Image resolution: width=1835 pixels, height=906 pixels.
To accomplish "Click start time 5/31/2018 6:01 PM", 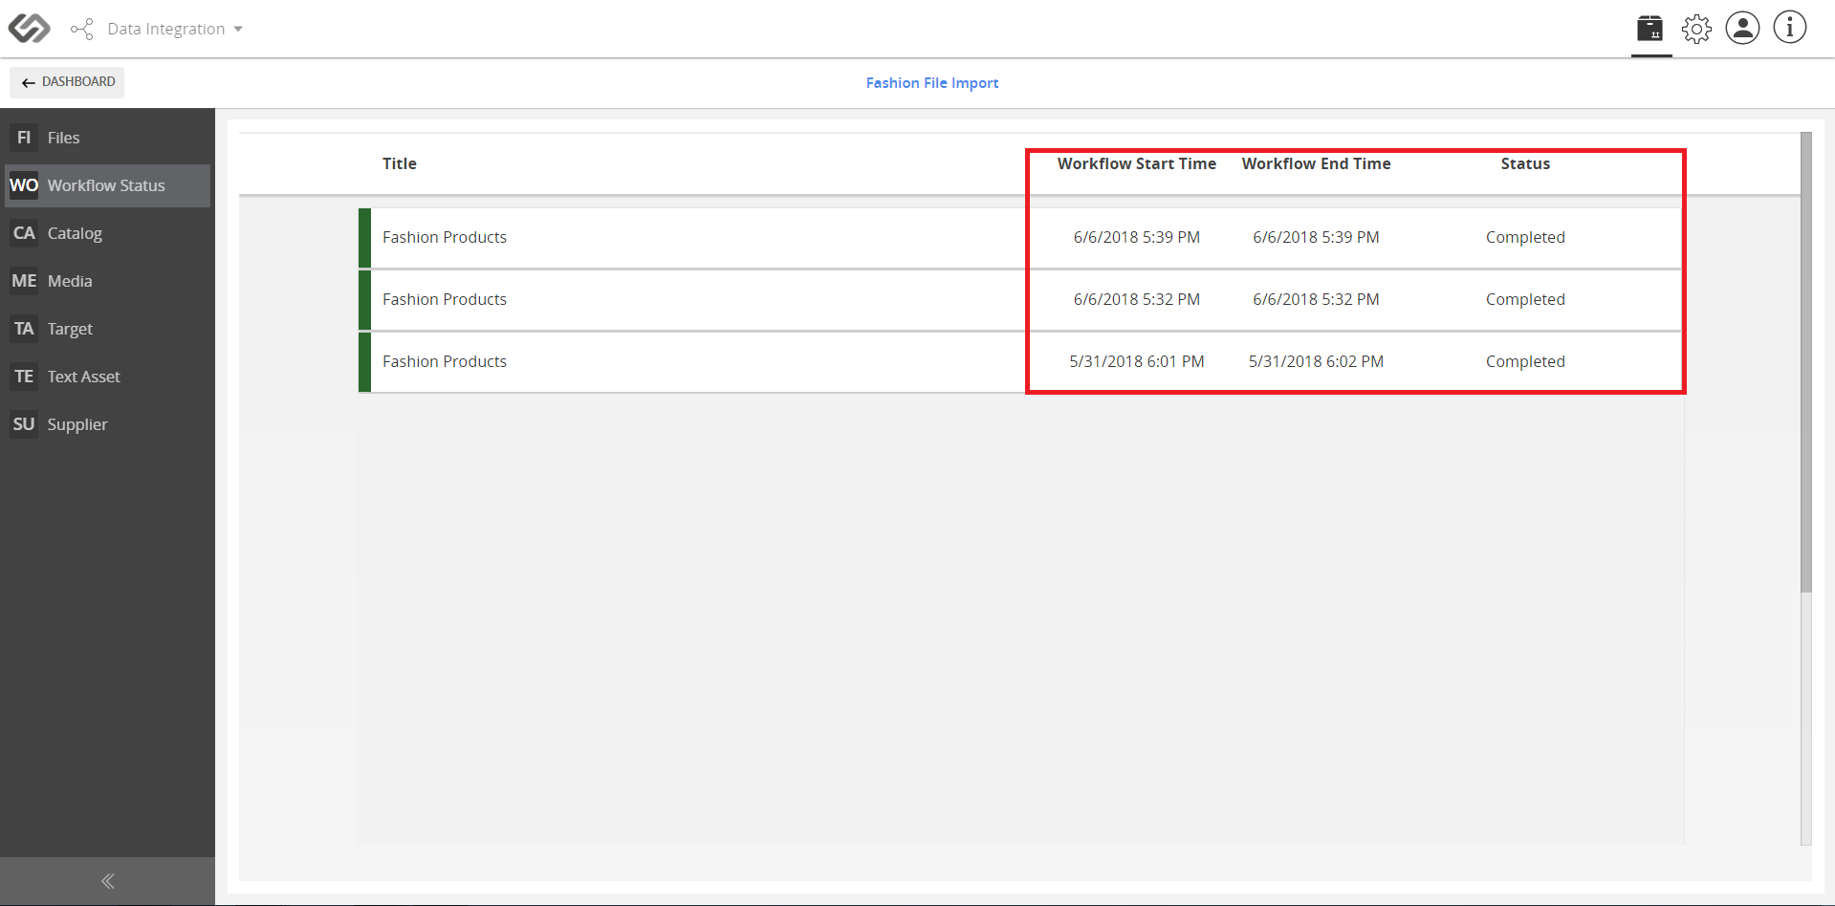I will point(1136,361).
